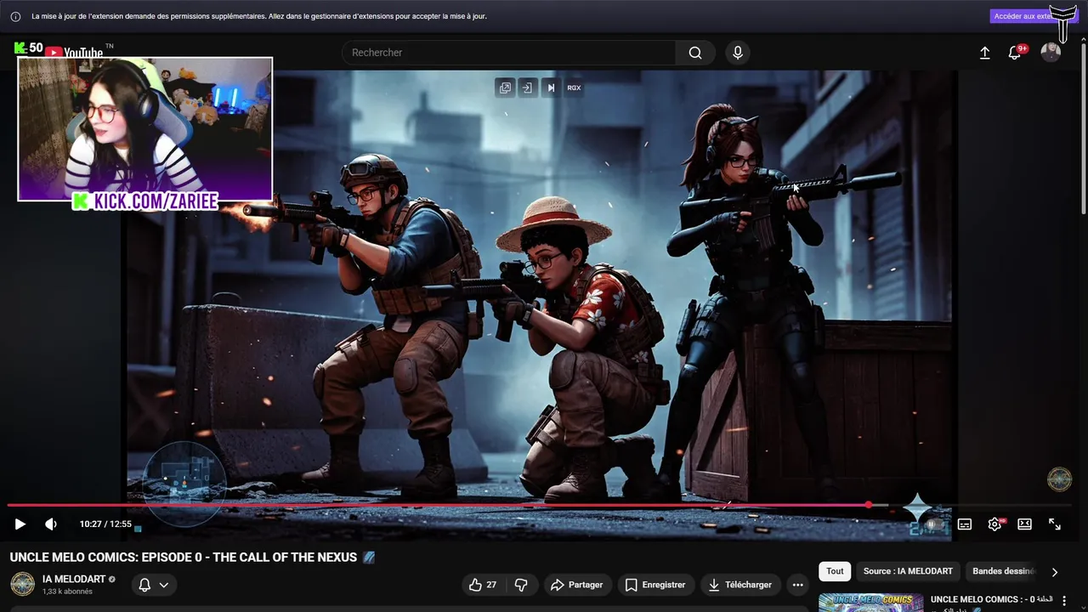Select the Source : IA MELODART chip
Viewport: 1088px width, 612px height.
point(908,571)
